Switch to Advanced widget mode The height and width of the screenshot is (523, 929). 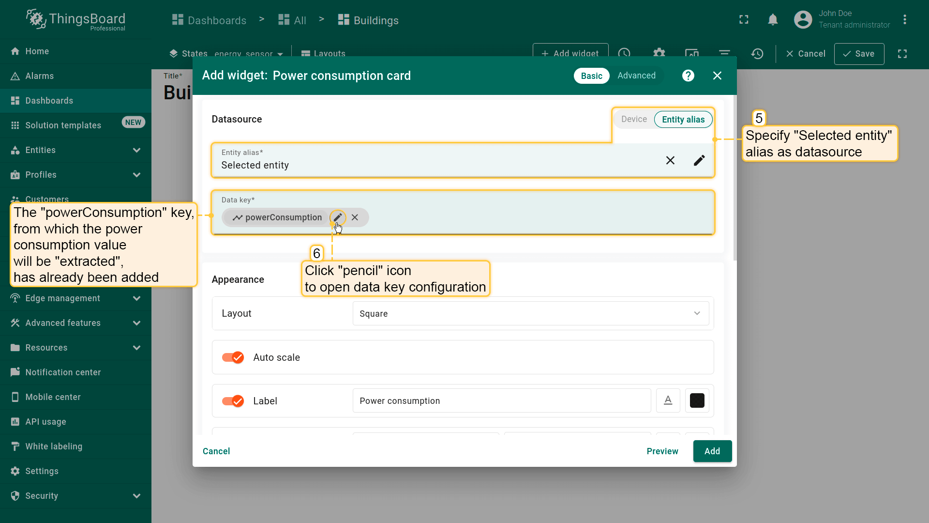pos(636,76)
